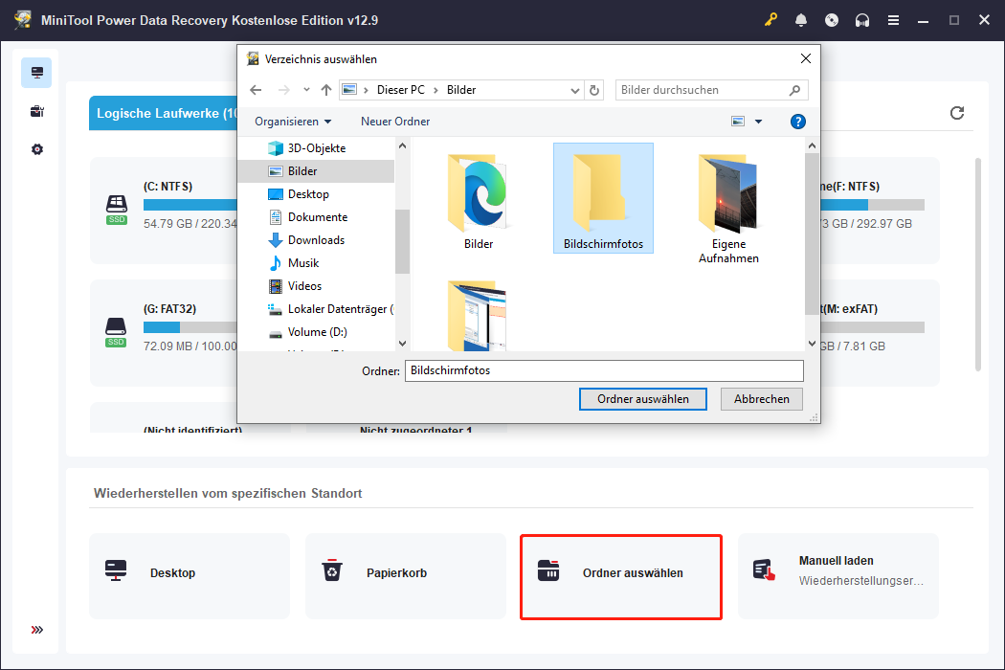Open the Organisieren menu
This screenshot has height=670, width=1005.
(x=293, y=122)
